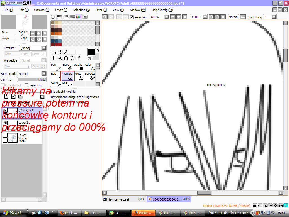This screenshot has height=217, width=289.
Task: Switch to New canvas.sai document tab
Action: (124, 199)
